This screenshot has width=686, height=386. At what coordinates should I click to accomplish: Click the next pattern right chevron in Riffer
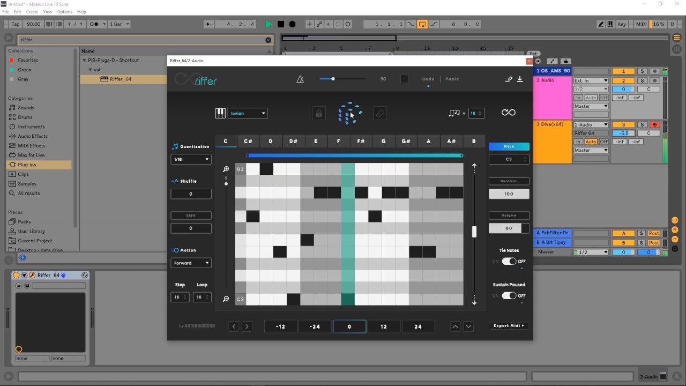pos(247,326)
